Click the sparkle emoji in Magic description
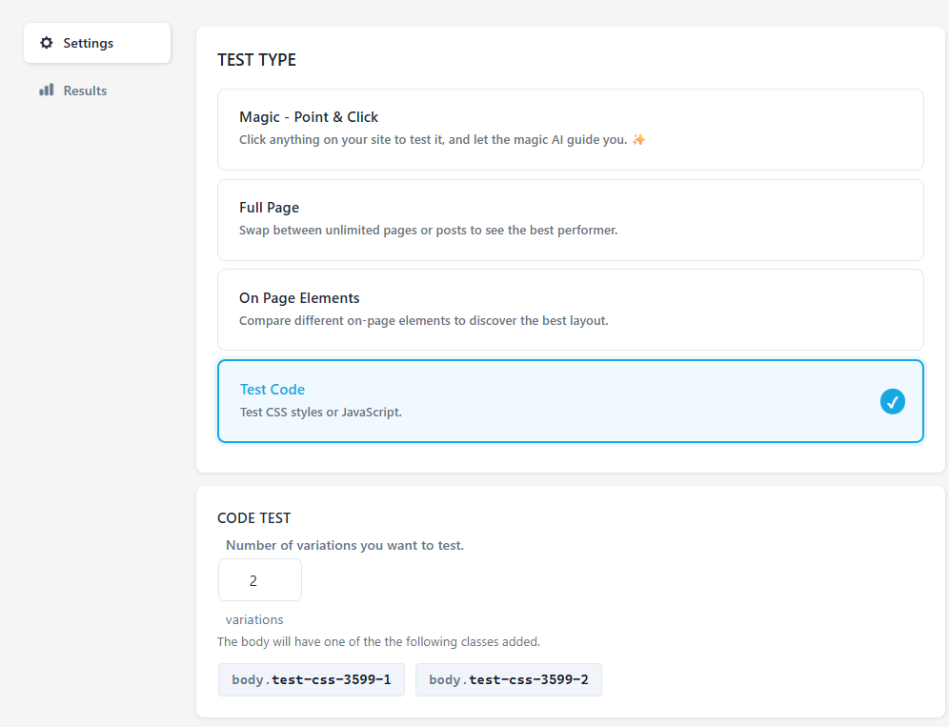 pos(638,140)
